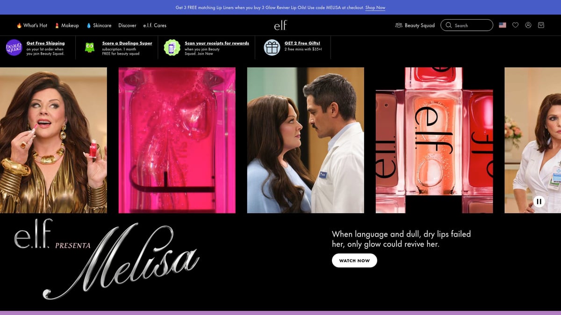Pause the video carousel
This screenshot has width=561, height=315.
[539, 202]
